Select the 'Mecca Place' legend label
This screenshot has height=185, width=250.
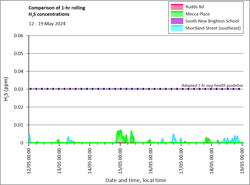pos(197,14)
